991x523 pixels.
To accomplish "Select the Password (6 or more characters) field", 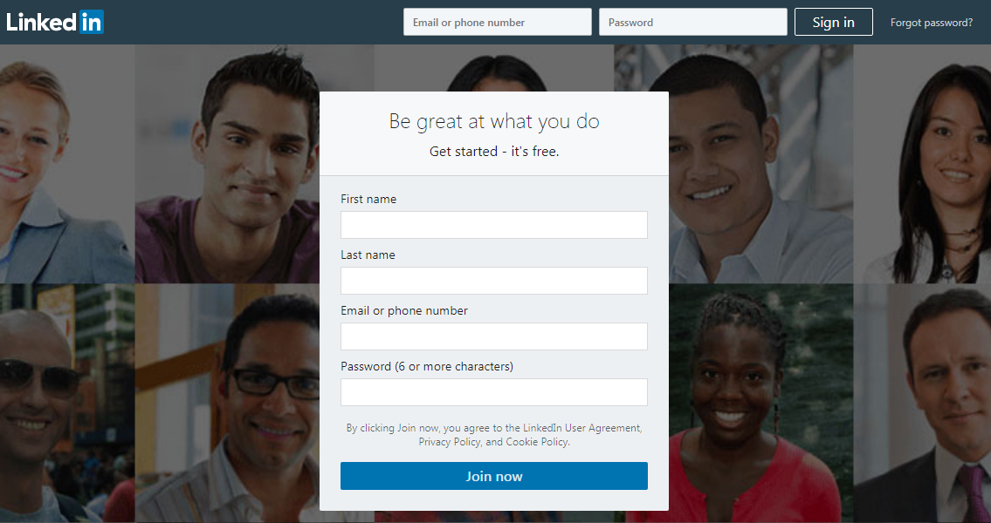I will (493, 392).
